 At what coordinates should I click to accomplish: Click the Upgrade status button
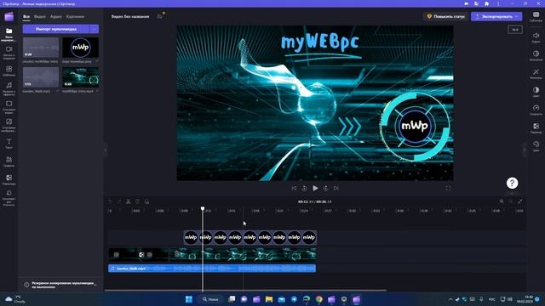tap(446, 16)
